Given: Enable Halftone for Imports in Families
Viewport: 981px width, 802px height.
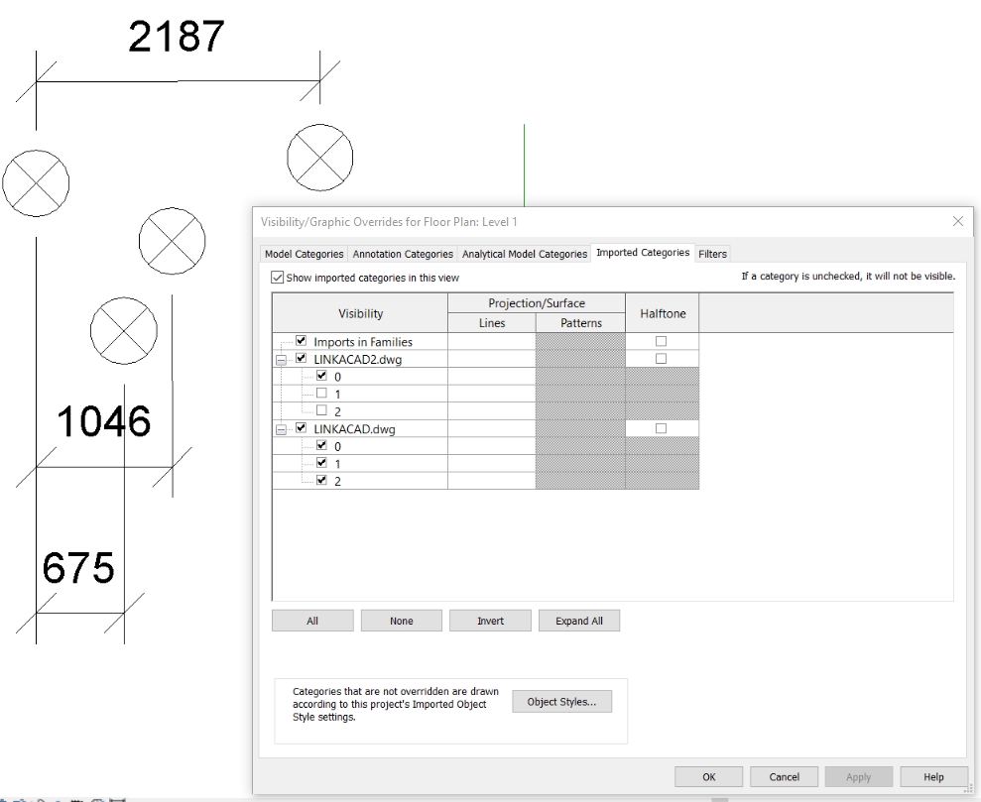Looking at the screenshot, I should pyautogui.click(x=661, y=341).
